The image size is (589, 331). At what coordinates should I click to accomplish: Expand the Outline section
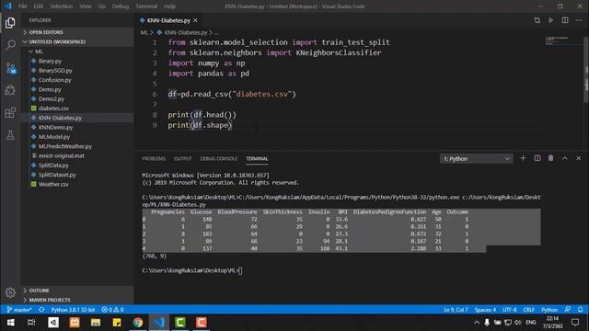(x=77, y=291)
